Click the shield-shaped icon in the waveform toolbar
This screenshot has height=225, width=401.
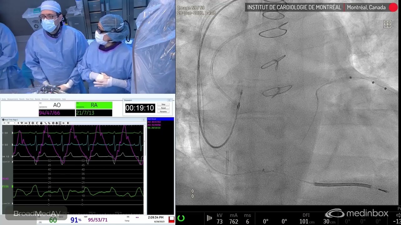(x=41, y=123)
